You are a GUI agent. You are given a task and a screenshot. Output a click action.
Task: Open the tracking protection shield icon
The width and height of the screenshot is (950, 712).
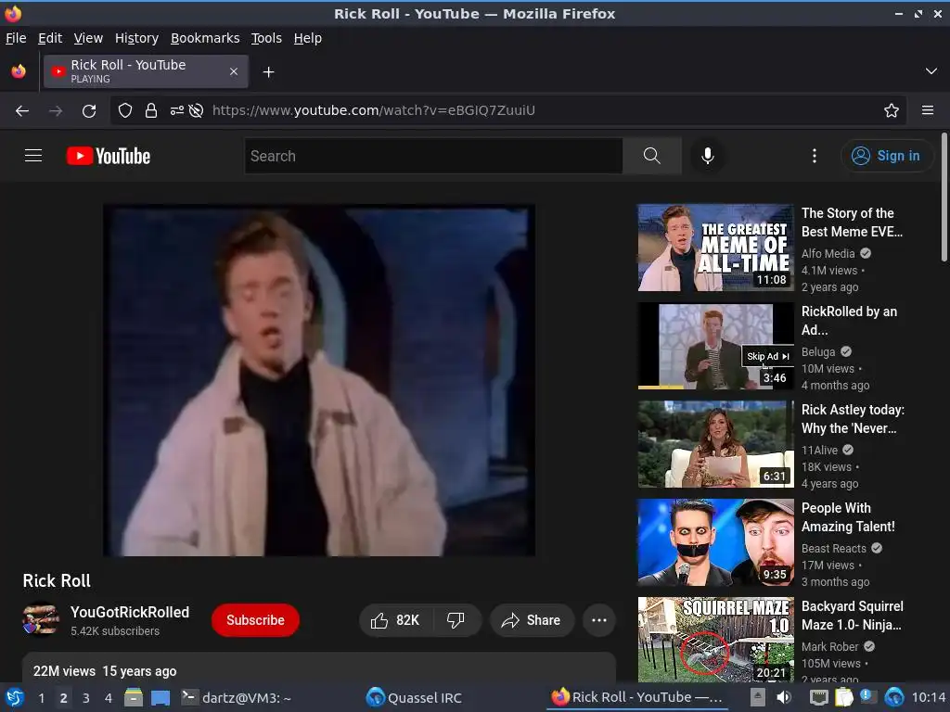(x=125, y=110)
